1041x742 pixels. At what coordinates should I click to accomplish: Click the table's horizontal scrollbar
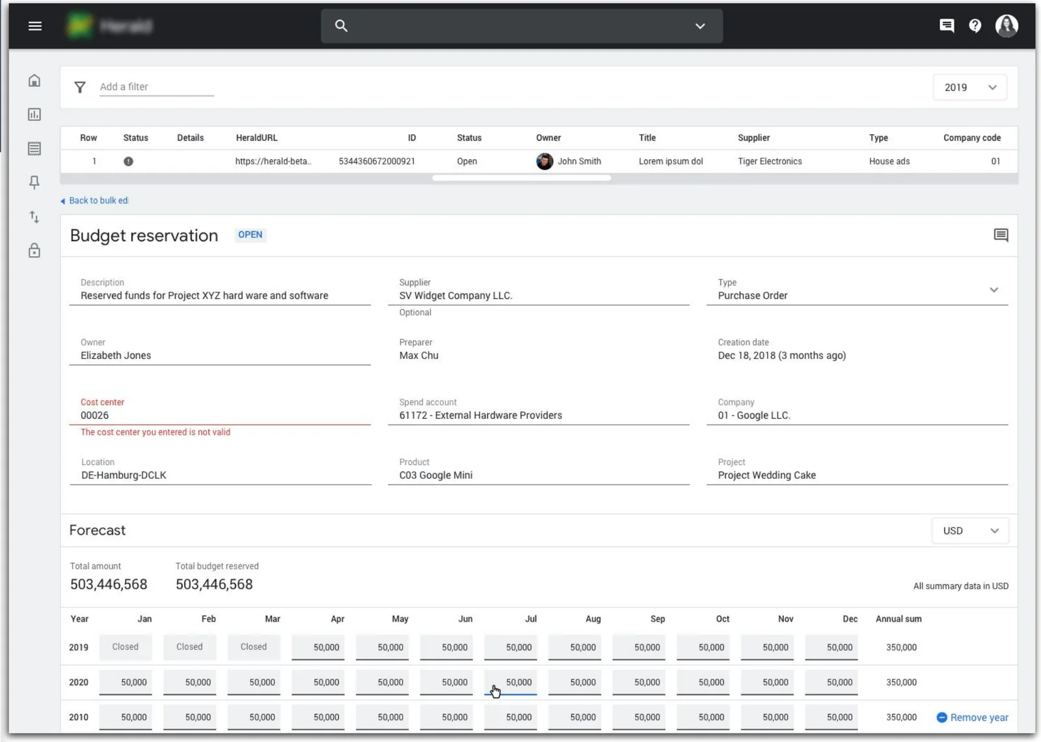(x=521, y=178)
